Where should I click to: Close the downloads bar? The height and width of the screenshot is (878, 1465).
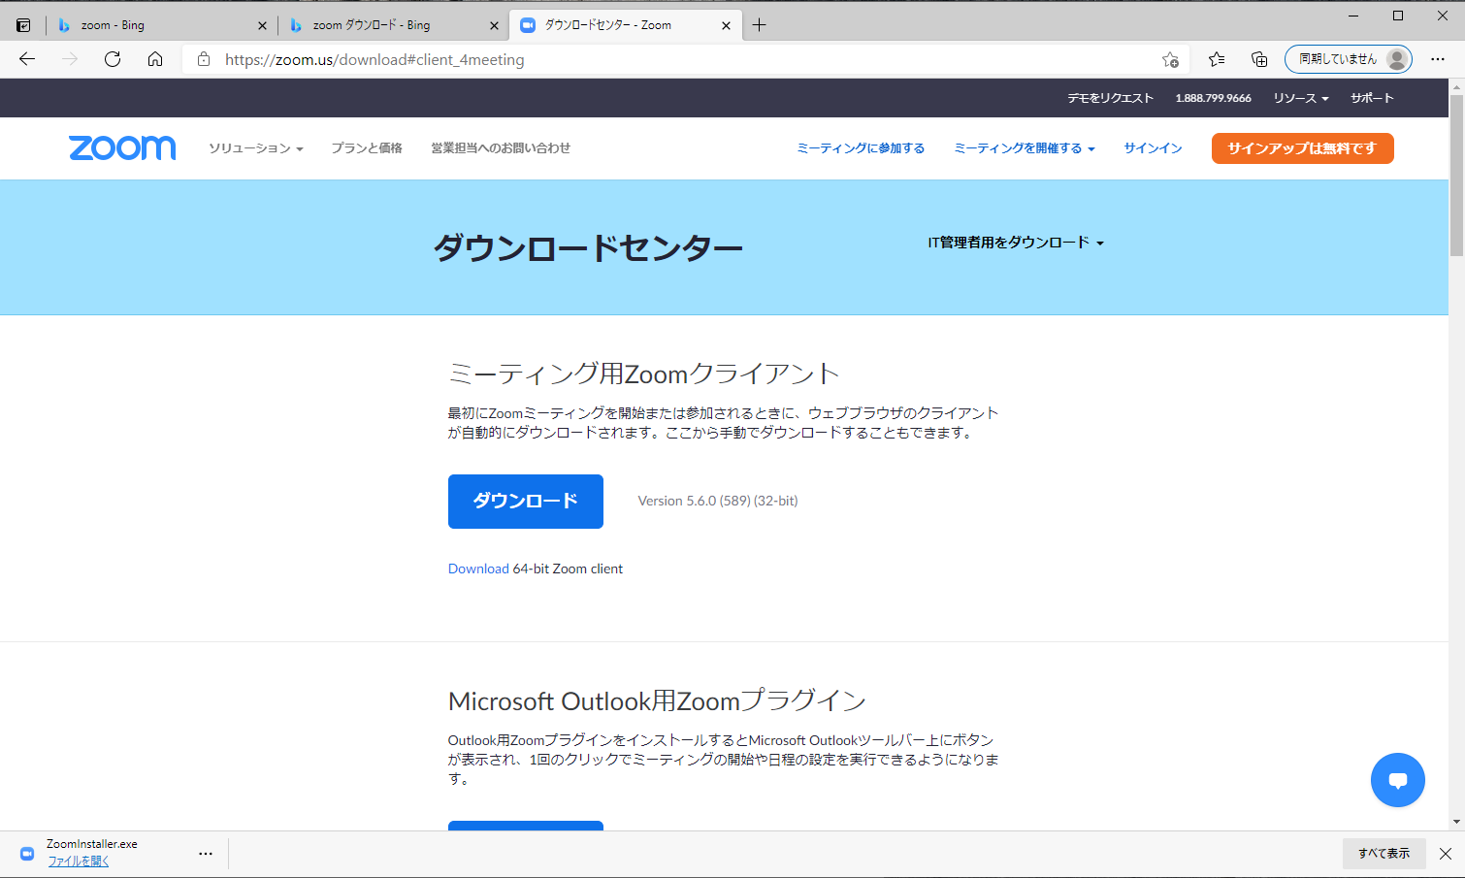click(x=1446, y=854)
